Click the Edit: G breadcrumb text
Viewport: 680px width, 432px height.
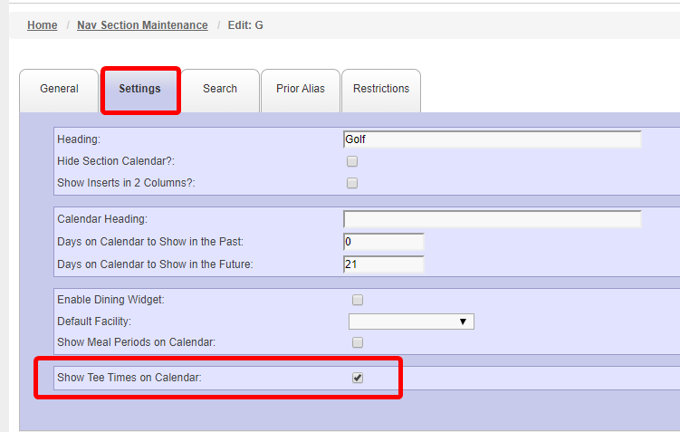[x=245, y=25]
